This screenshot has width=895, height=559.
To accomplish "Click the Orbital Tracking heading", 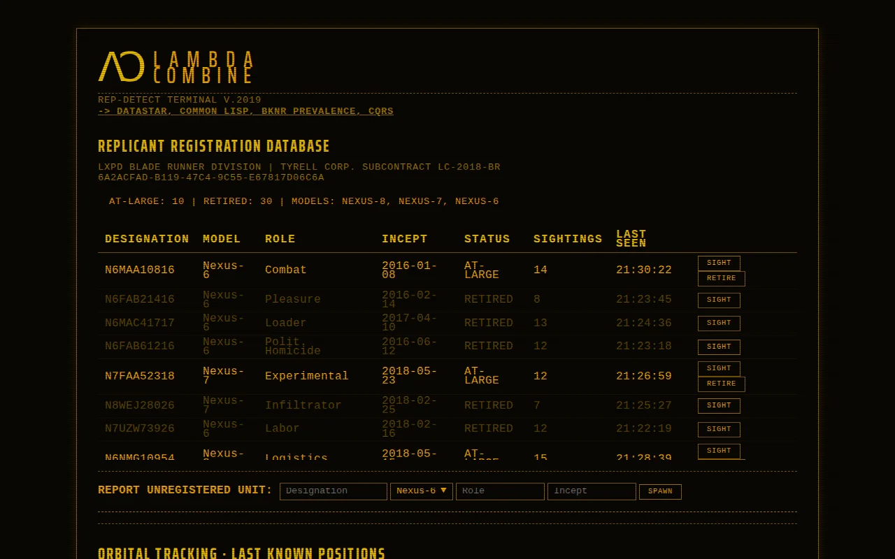I will coord(242,553).
